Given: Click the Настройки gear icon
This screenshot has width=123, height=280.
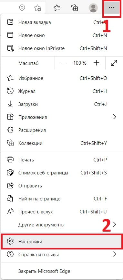Looking at the screenshot, I should click(x=10, y=241).
